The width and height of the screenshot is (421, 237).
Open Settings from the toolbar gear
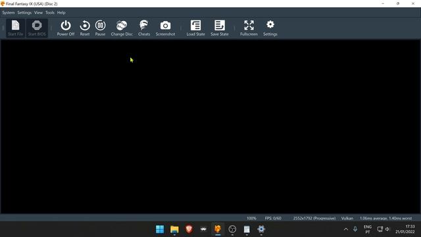point(270,28)
